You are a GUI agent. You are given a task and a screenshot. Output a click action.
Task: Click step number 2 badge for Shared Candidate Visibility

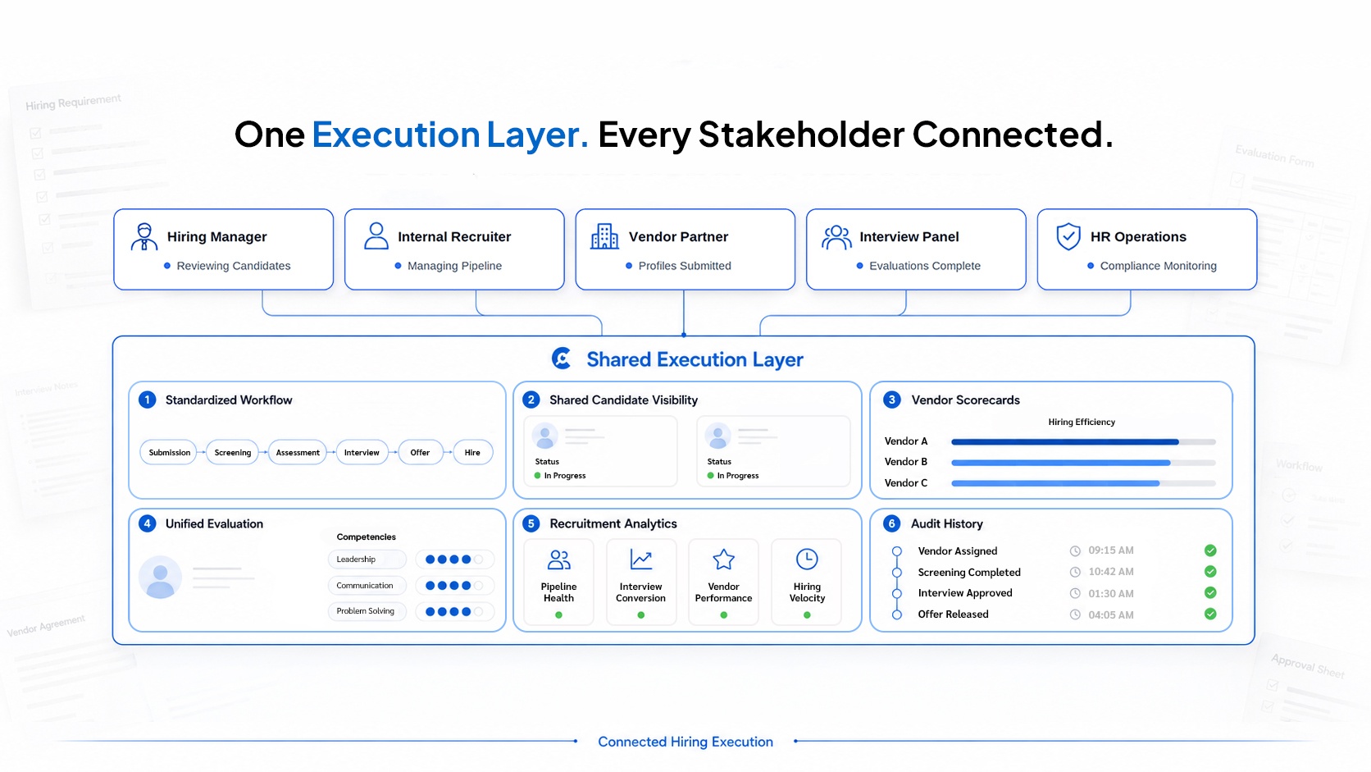pyautogui.click(x=531, y=400)
